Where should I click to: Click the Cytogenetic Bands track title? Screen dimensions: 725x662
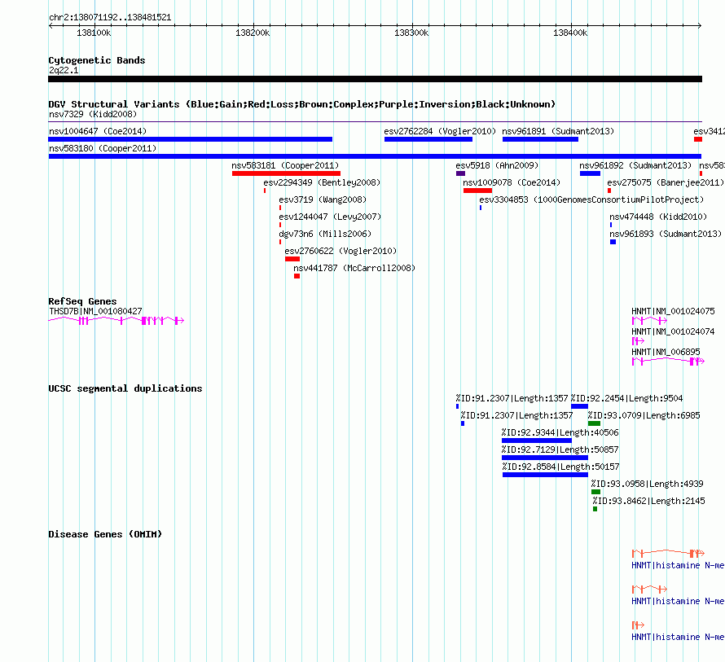pos(97,60)
